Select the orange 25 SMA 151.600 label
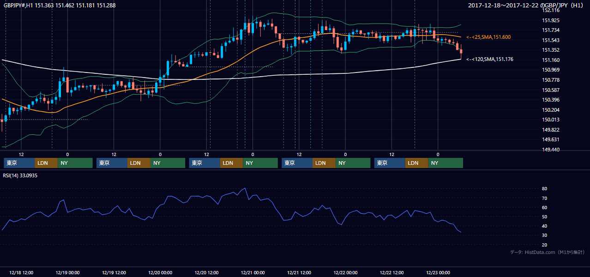The height and width of the screenshot is (277, 590). point(488,37)
